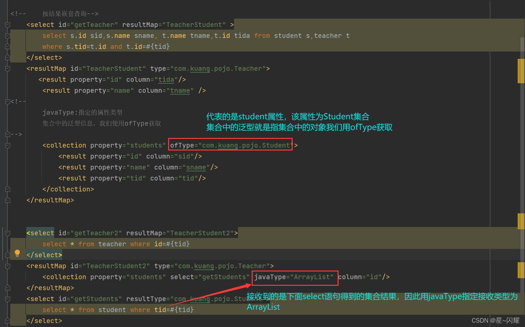Collapse the ofType collection tag fold marker

(x=8, y=146)
